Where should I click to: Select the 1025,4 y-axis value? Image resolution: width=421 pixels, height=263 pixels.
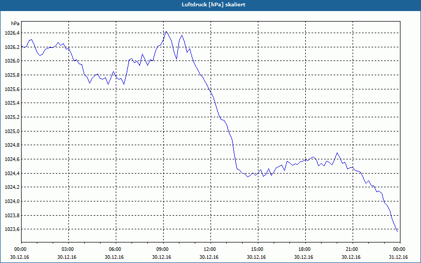pyautogui.click(x=12, y=103)
